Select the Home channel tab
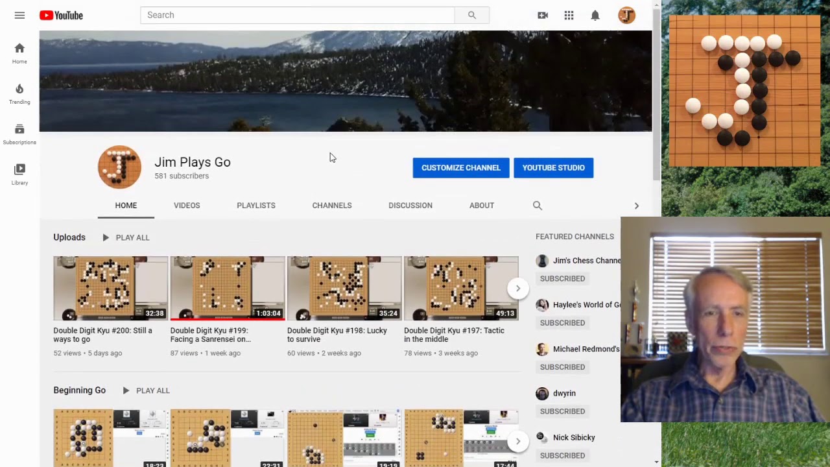Image resolution: width=830 pixels, height=467 pixels. (x=126, y=205)
